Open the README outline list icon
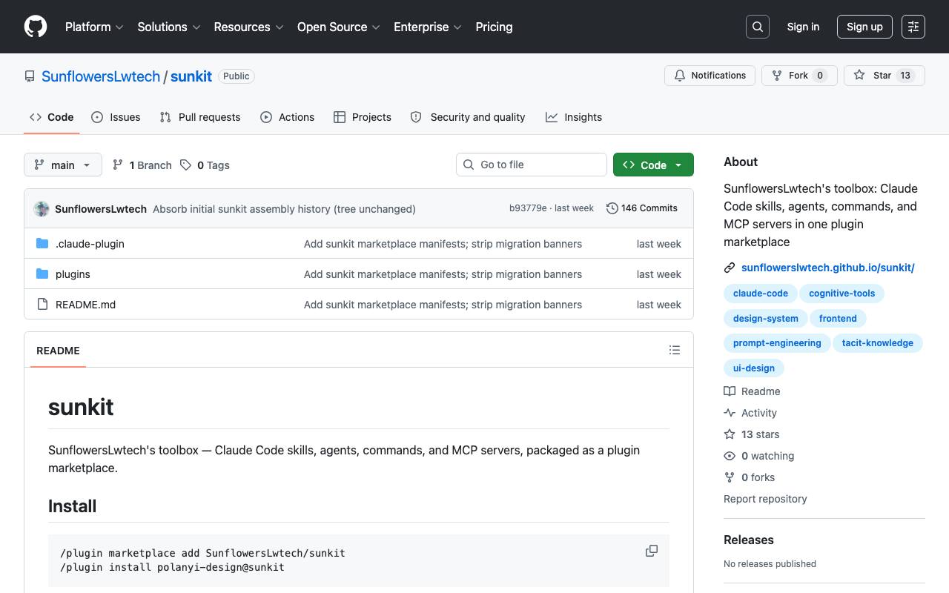 [x=675, y=350]
